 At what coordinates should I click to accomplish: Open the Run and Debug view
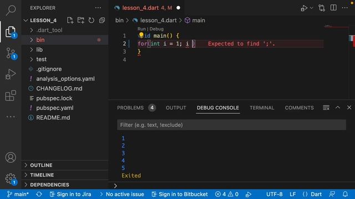pyautogui.click(x=11, y=74)
